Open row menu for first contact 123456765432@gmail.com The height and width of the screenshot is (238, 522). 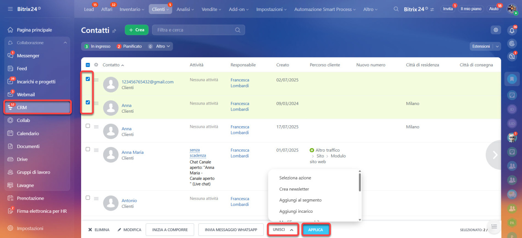click(x=97, y=80)
